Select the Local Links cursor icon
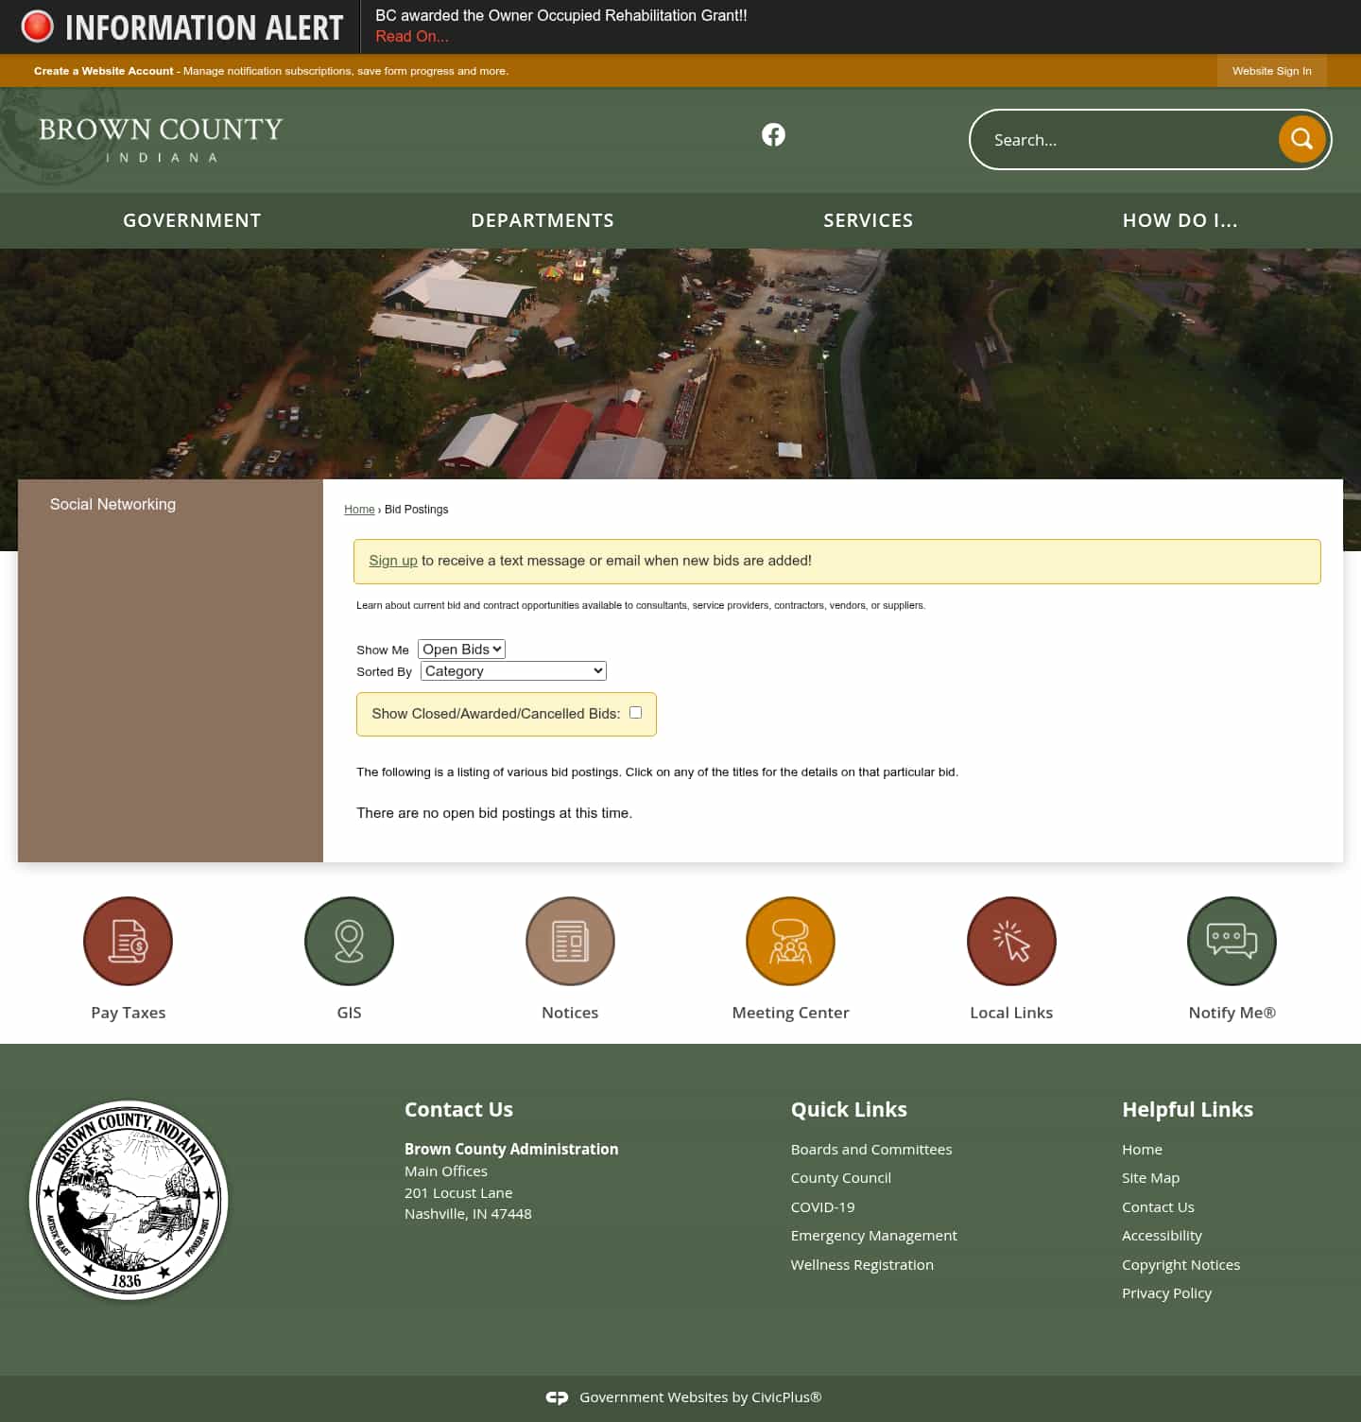Image resolution: width=1361 pixels, height=1422 pixels. click(1011, 941)
